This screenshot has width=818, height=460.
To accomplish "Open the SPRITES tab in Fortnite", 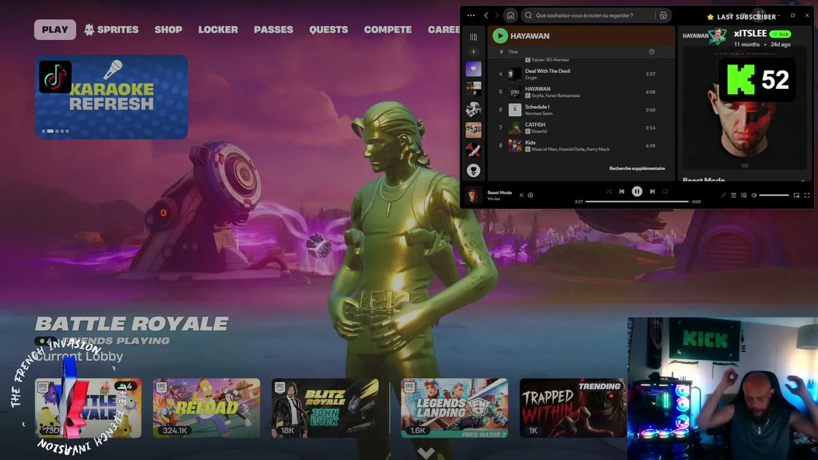I will point(111,29).
